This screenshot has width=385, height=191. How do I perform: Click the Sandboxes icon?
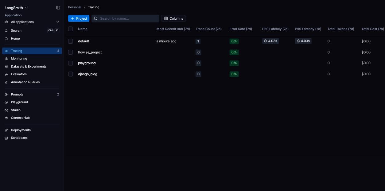coord(6,138)
